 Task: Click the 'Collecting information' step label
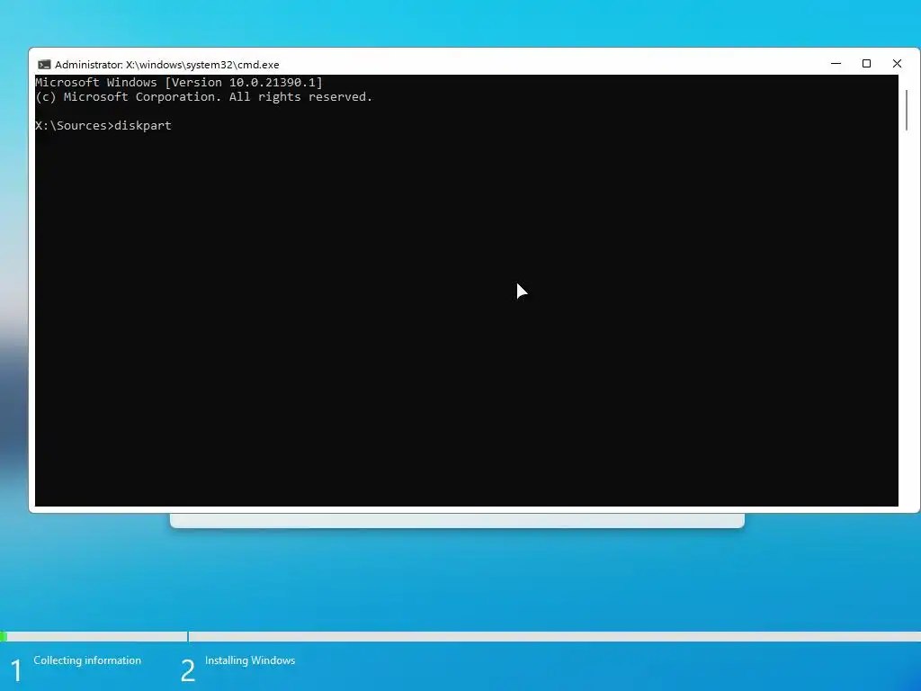[87, 660]
